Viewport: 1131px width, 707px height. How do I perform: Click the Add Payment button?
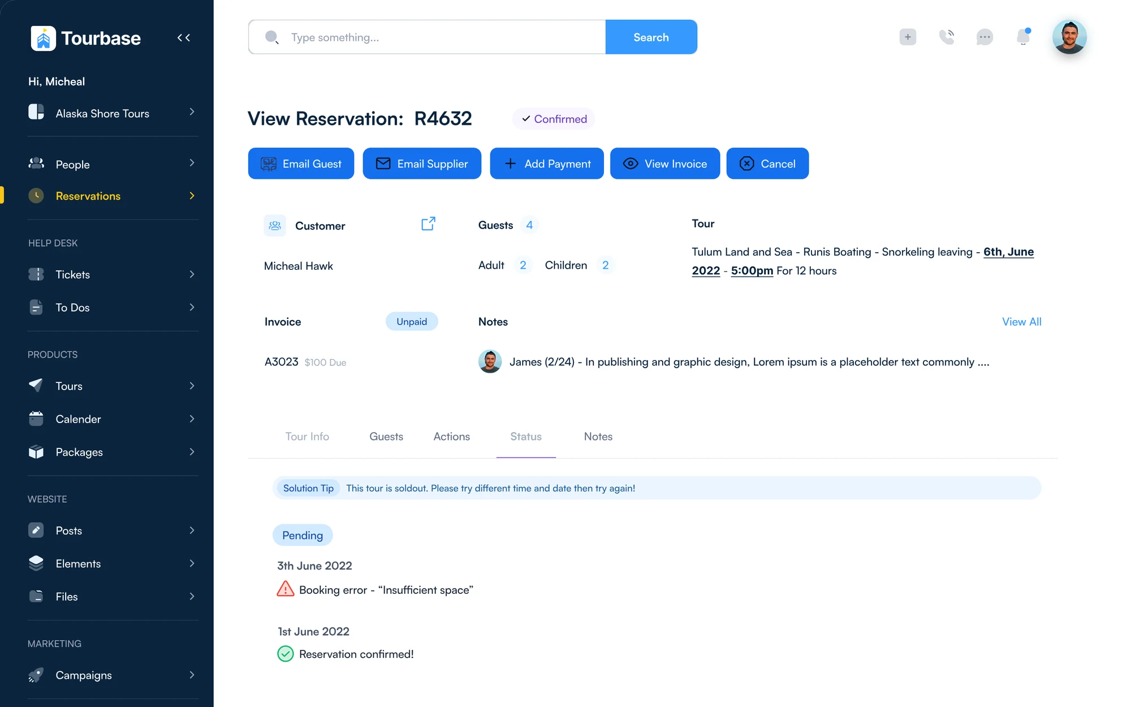547,163
